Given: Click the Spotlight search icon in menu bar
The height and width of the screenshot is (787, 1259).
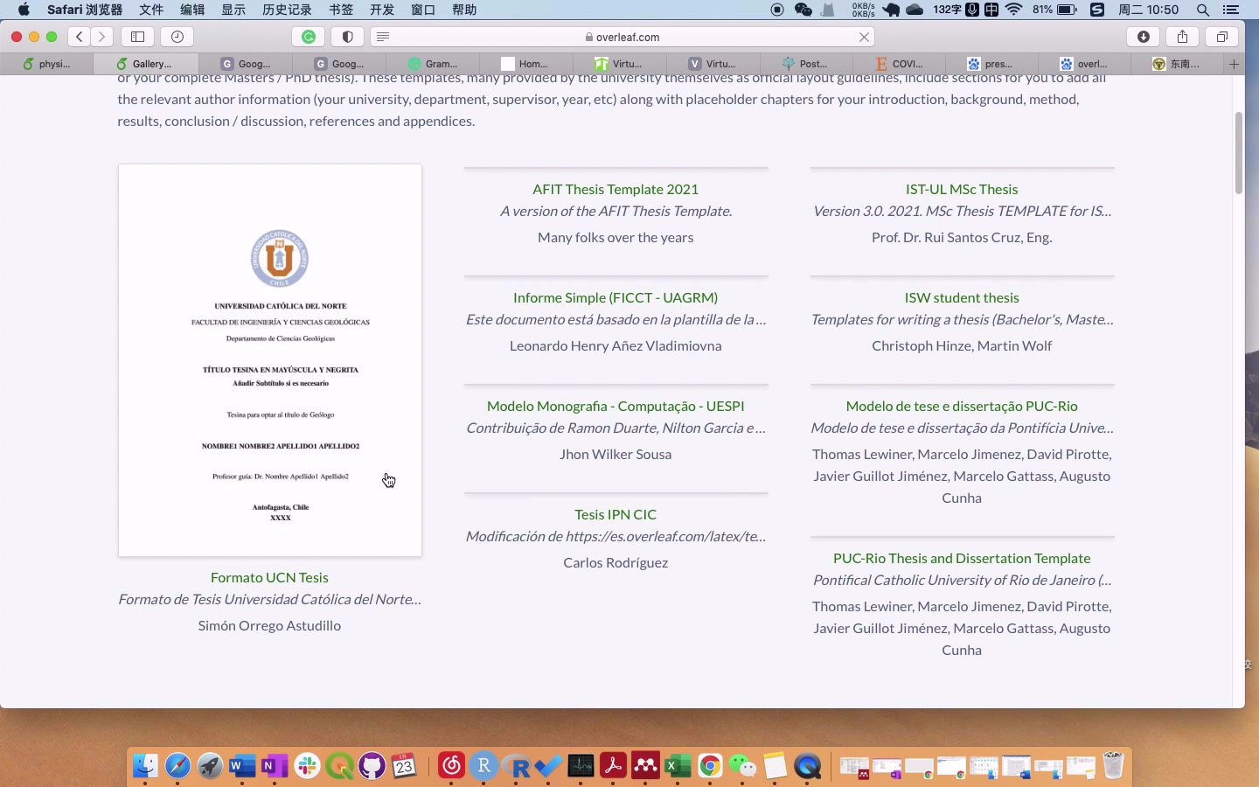Looking at the screenshot, I should [x=1203, y=10].
